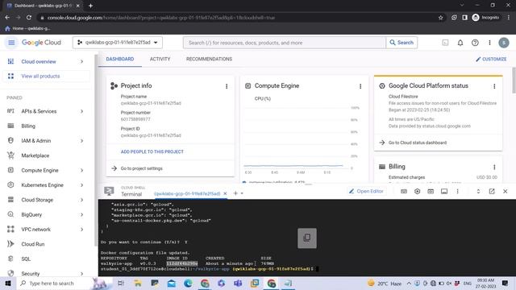Screen dimensions: 516x290
Task: Add a new Cloud Shell terminal tab
Action: coord(235,193)
